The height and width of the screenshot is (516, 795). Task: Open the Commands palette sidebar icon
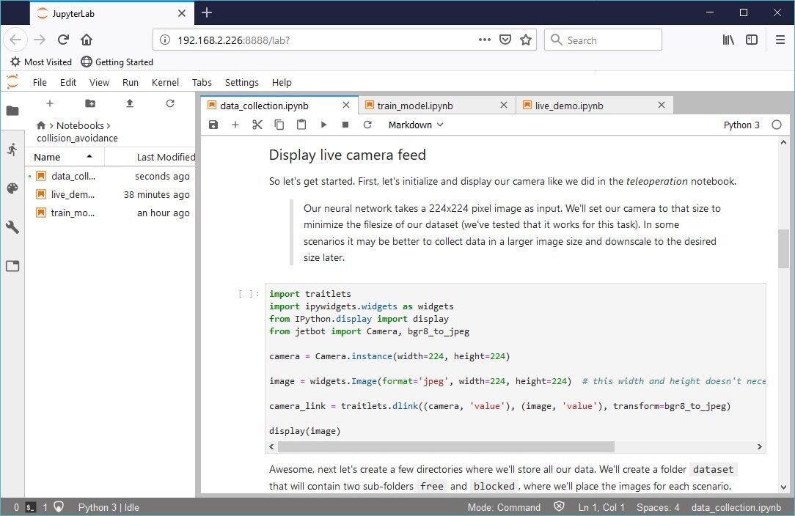(12, 188)
